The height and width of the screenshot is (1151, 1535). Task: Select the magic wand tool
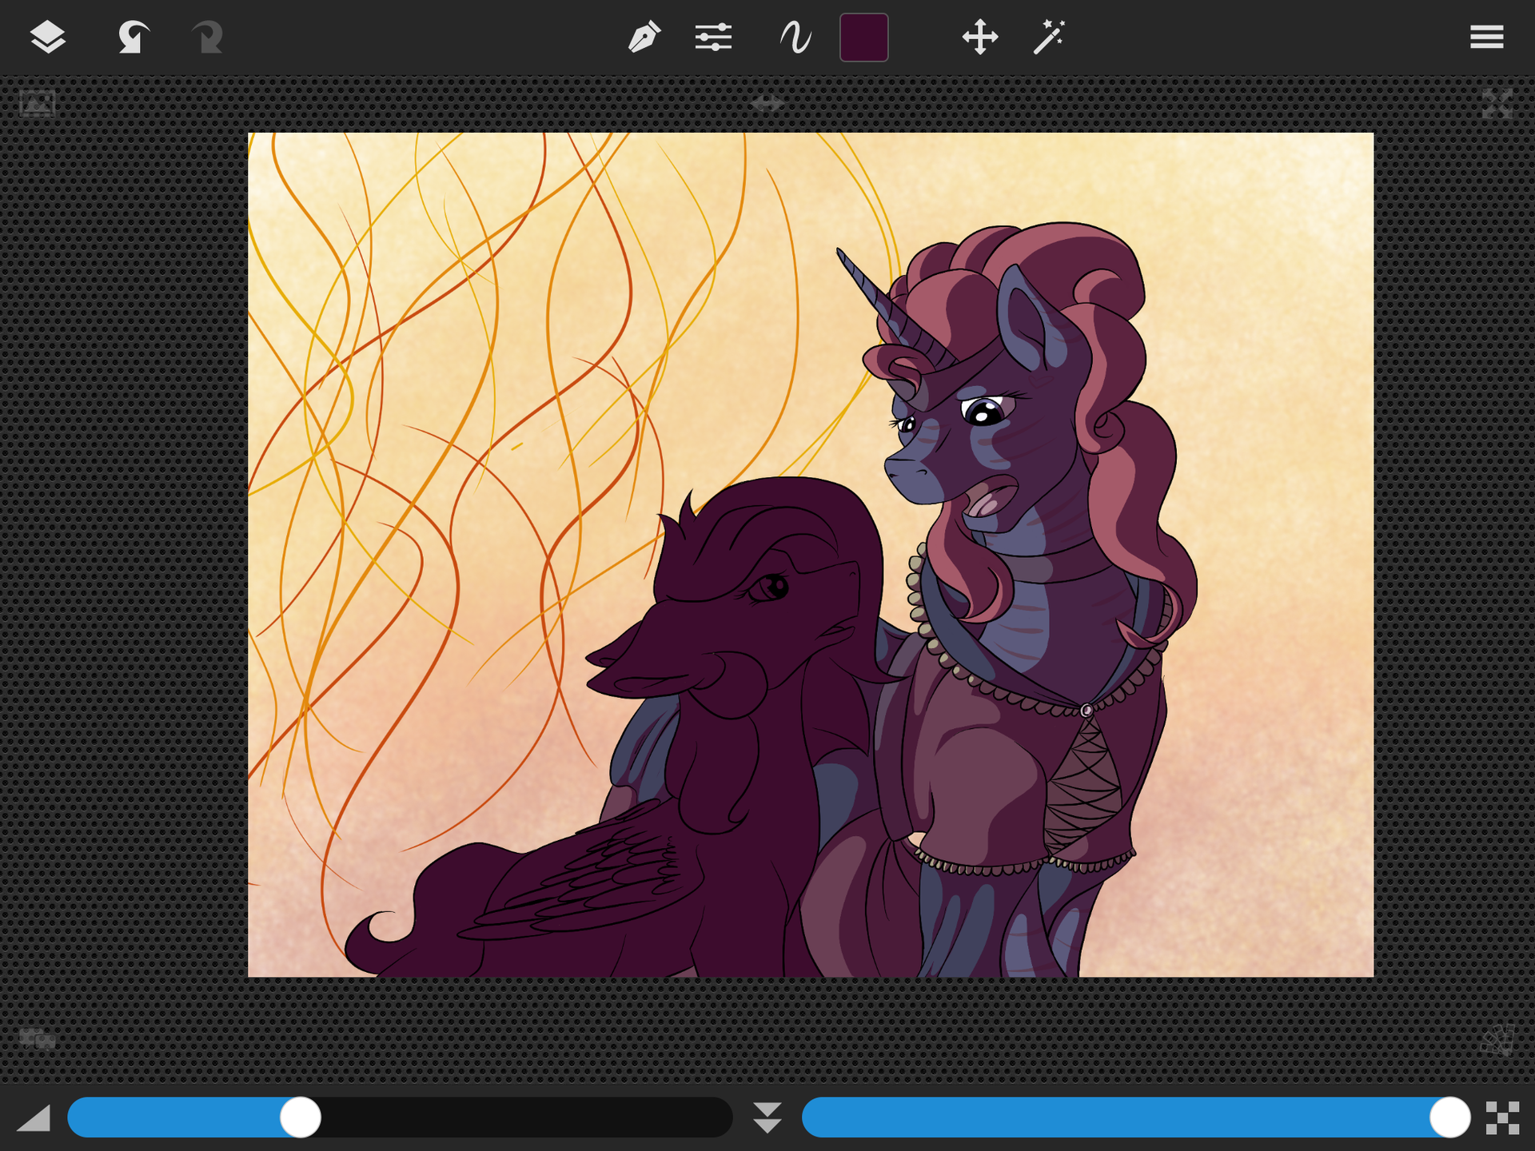pyautogui.click(x=1049, y=37)
